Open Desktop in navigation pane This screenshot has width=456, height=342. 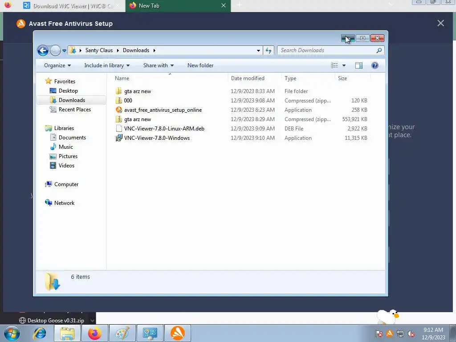click(x=68, y=91)
